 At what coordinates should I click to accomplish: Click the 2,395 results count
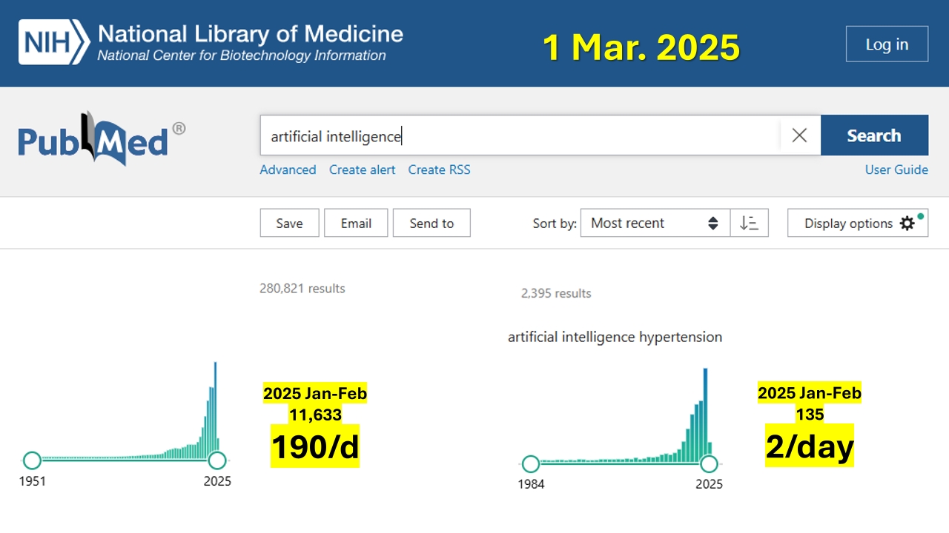pyautogui.click(x=556, y=293)
